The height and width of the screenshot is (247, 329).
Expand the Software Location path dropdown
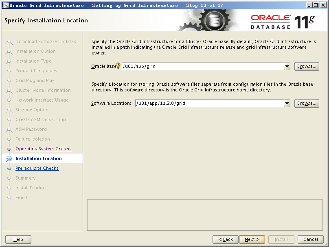(287, 104)
